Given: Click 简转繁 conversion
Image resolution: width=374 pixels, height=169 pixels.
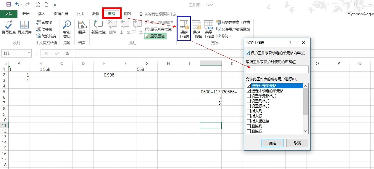Looking at the screenshot, I should (44, 29).
